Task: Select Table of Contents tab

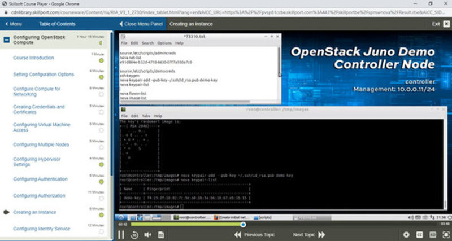Action: pos(57,24)
